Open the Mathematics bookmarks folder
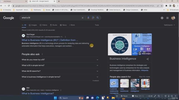This screenshot has height=100, width=179. pos(36,10)
